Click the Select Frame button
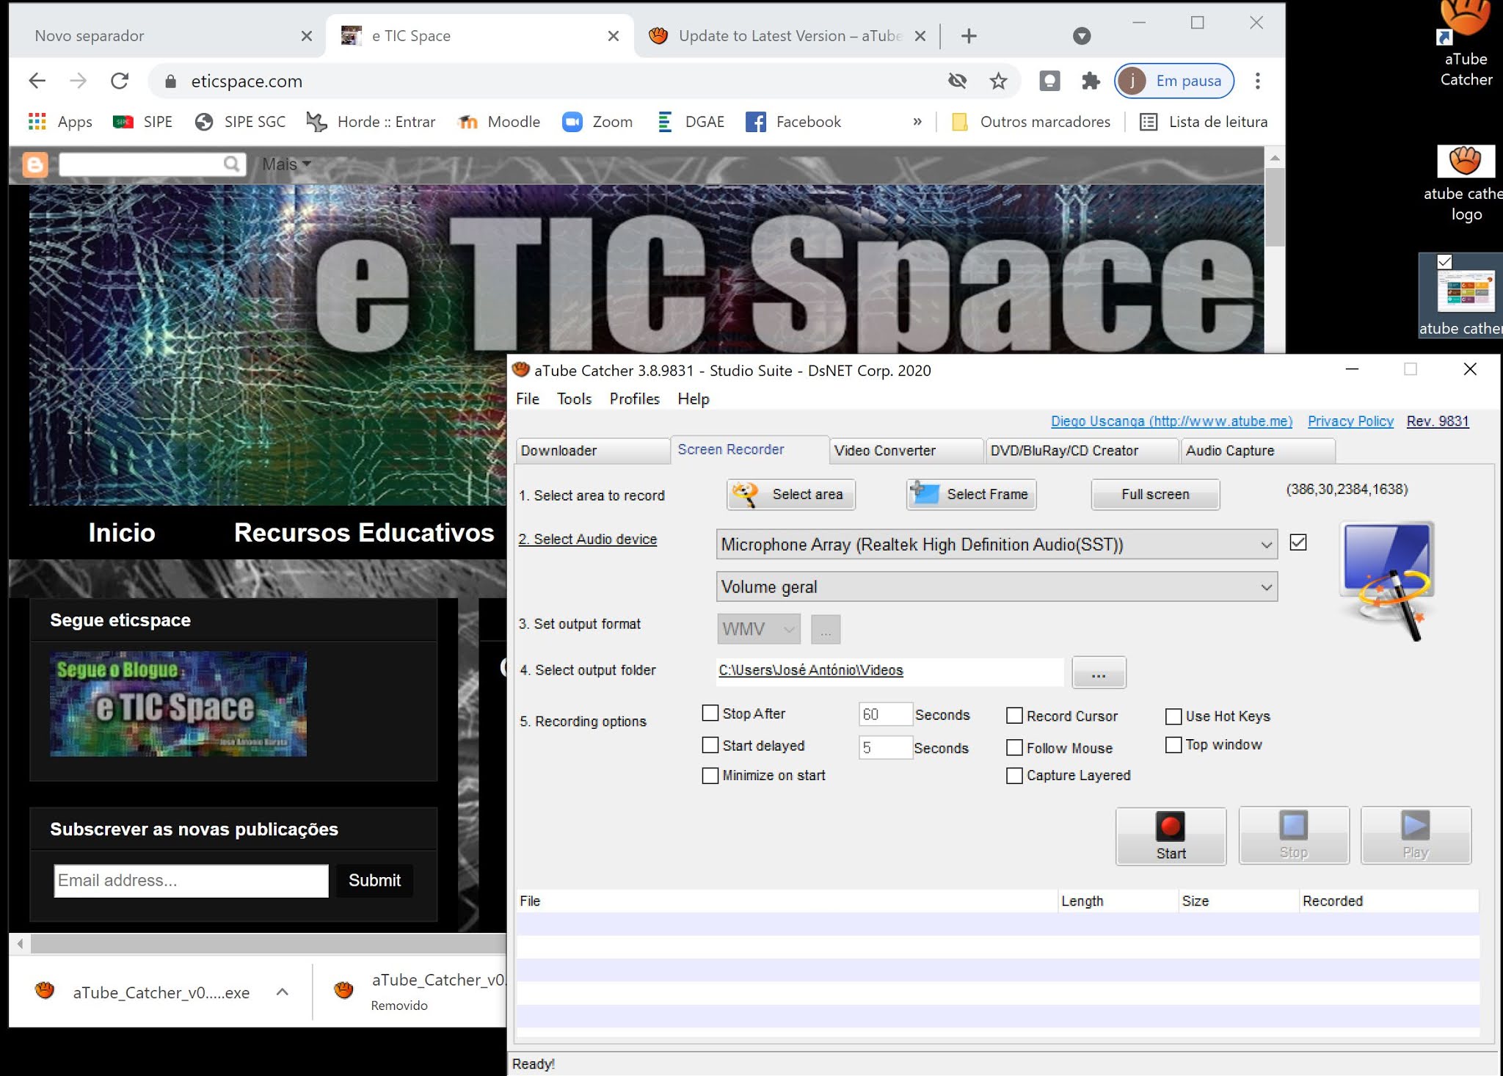The image size is (1503, 1076). [971, 495]
